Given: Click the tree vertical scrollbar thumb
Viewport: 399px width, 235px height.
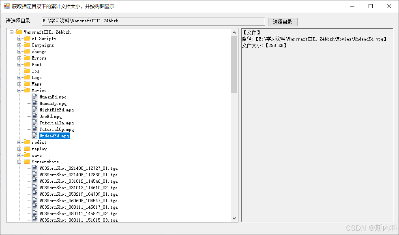Looking at the screenshot, I should click(x=234, y=64).
